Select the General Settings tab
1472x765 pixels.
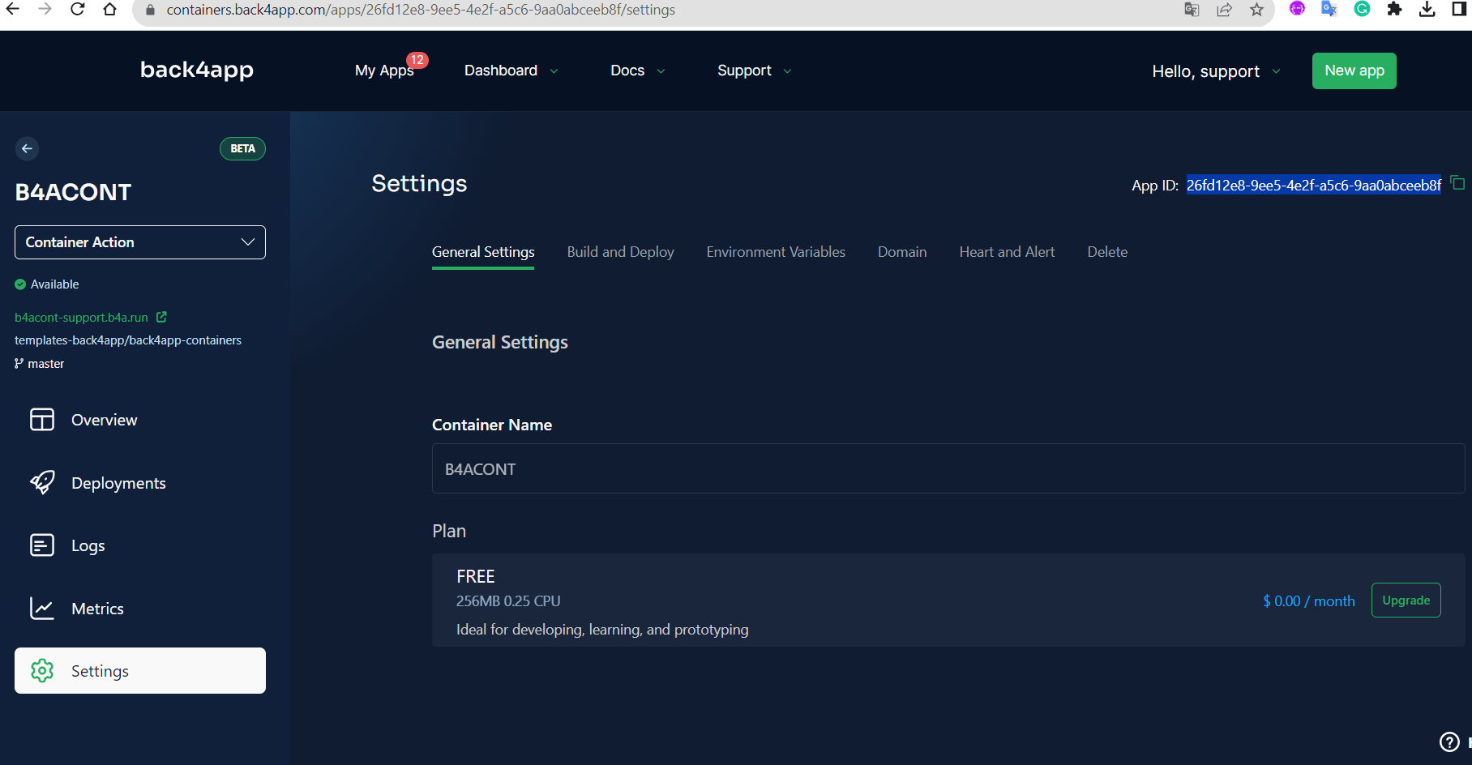coord(483,252)
